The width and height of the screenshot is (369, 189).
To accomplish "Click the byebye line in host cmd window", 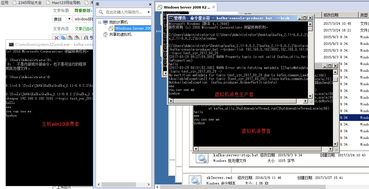I will pyautogui.click(x=11, y=116).
